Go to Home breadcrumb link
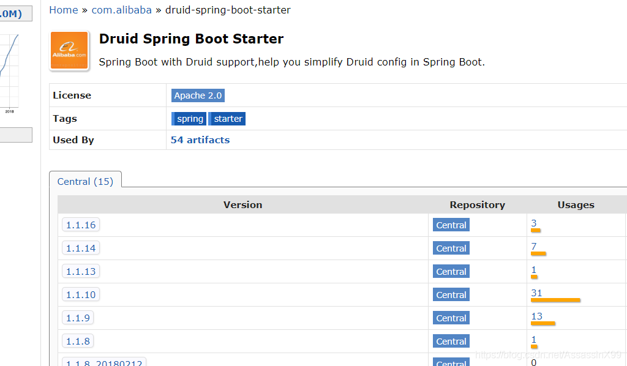Image resolution: width=627 pixels, height=366 pixels. pyautogui.click(x=64, y=10)
